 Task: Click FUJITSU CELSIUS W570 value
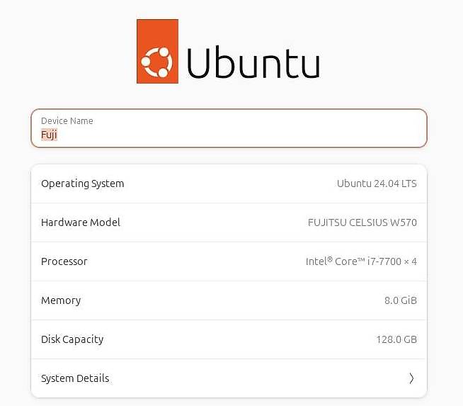(362, 222)
